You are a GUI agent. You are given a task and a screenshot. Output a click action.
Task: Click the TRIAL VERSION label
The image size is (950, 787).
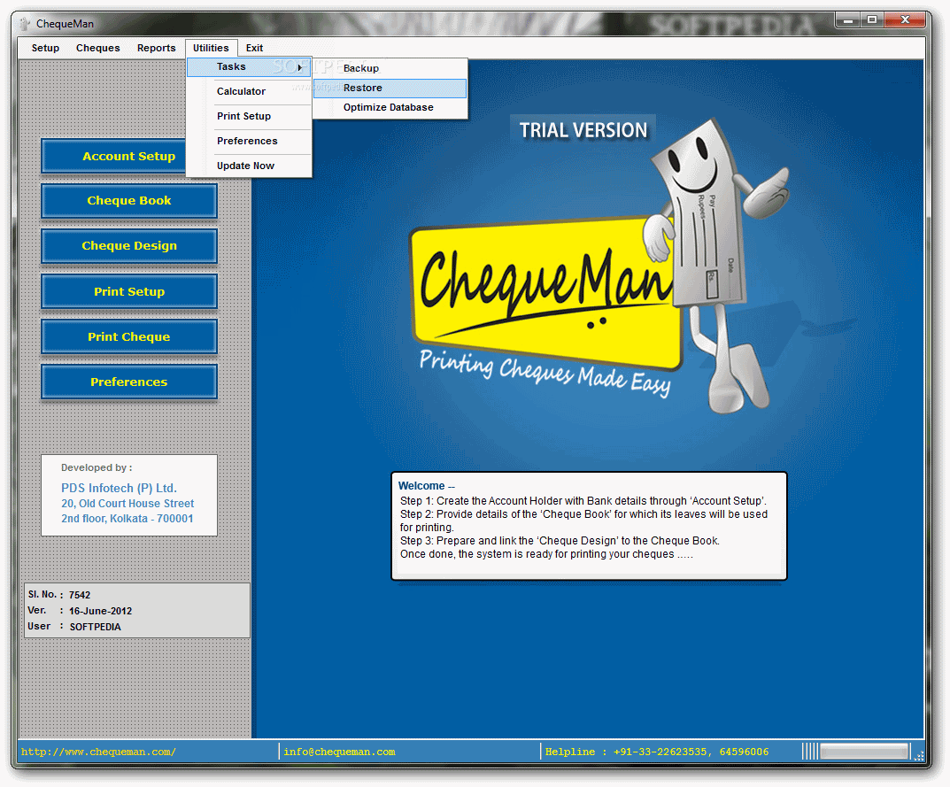(x=583, y=130)
